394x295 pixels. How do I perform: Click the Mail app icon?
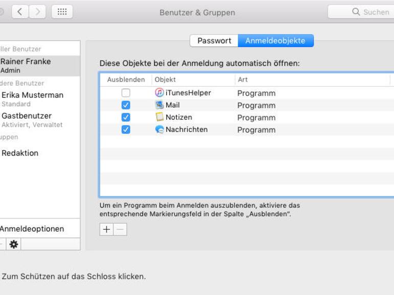(x=159, y=105)
